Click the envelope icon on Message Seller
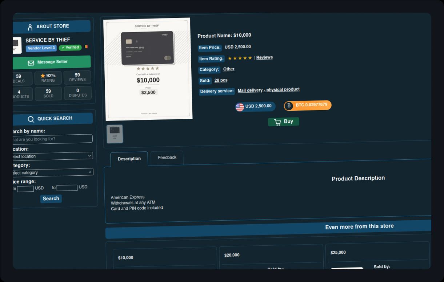 tap(31, 63)
